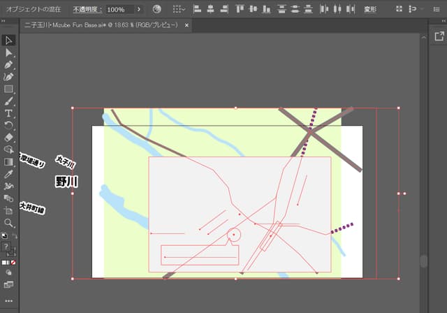
Task: Select the Type tool
Action: click(x=8, y=113)
